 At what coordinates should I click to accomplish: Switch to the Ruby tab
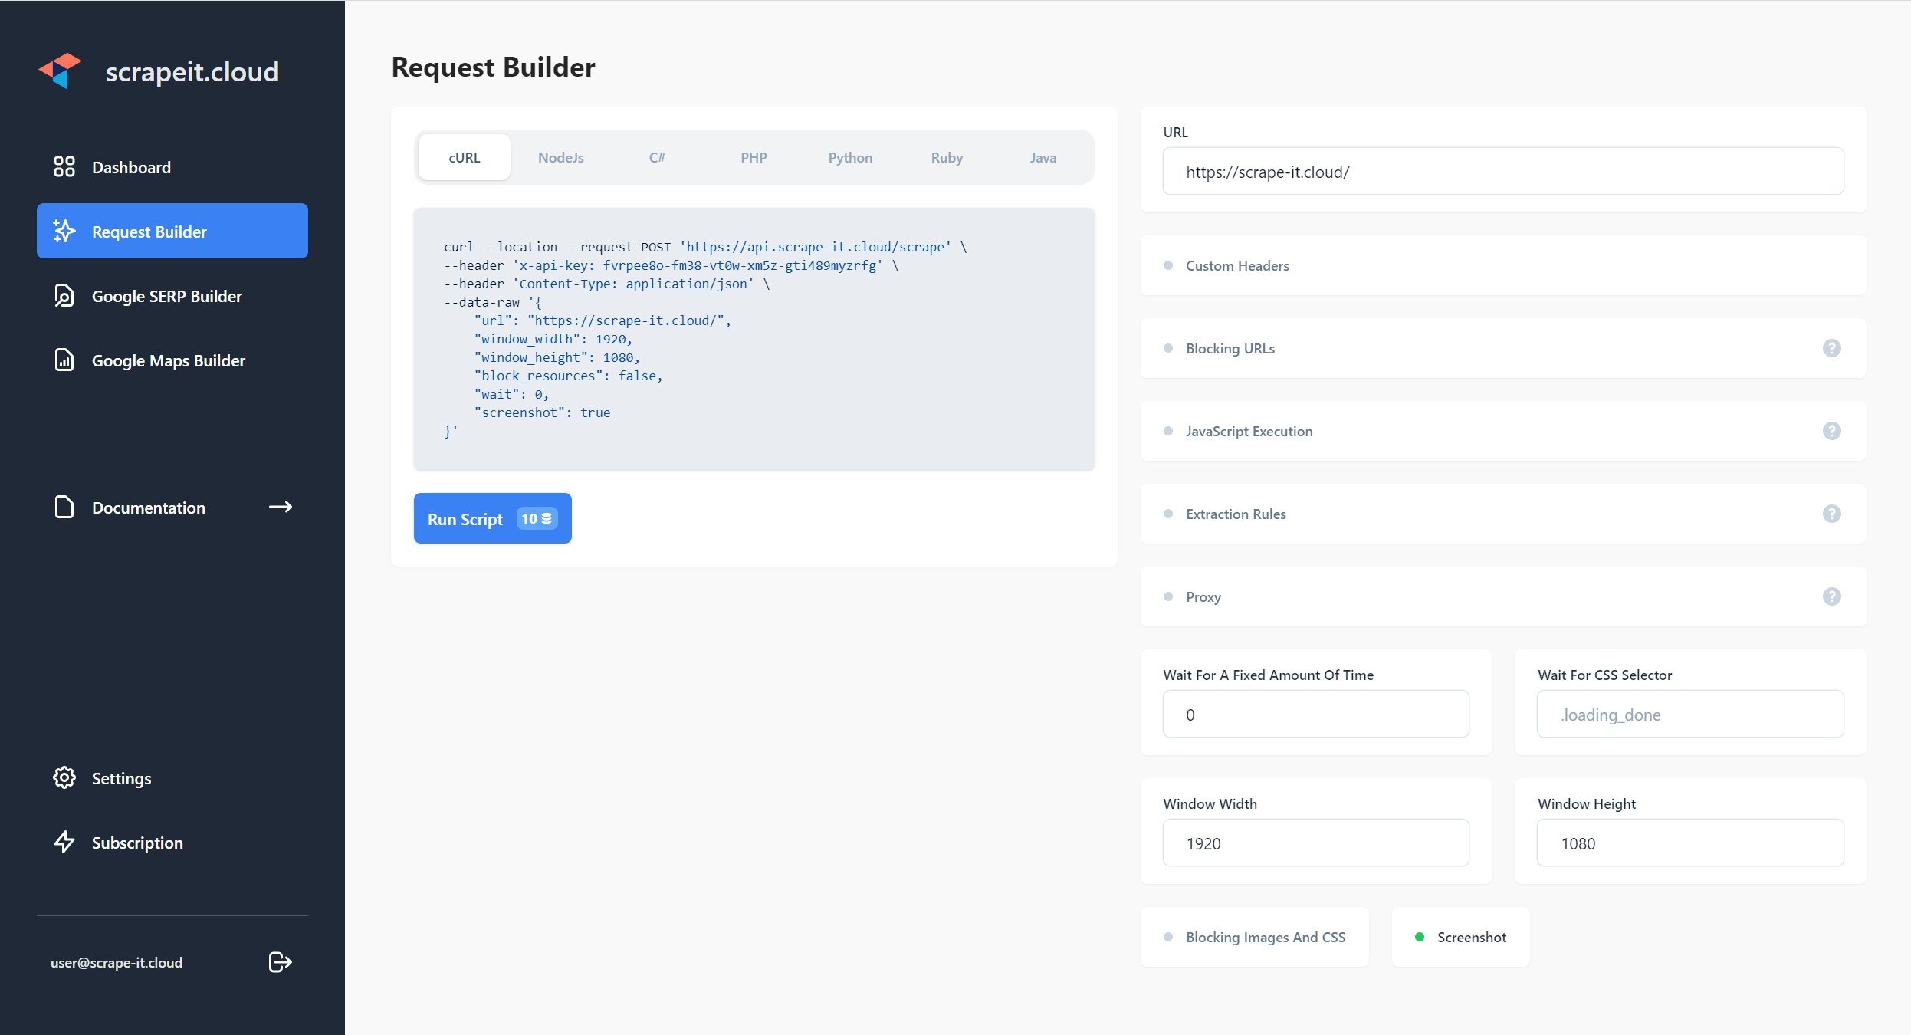[947, 157]
